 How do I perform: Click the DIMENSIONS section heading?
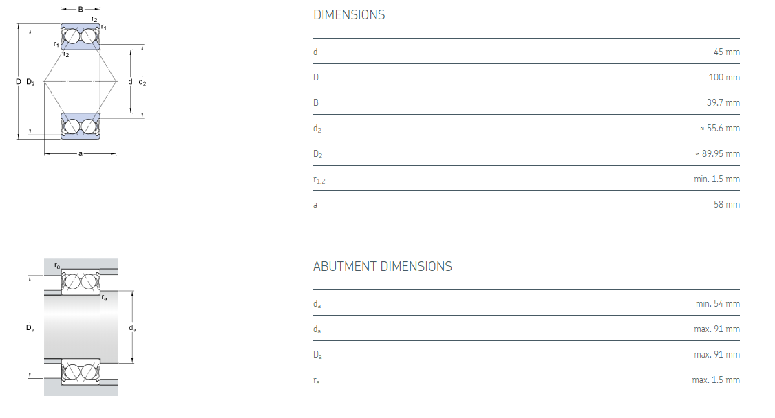[x=349, y=14]
